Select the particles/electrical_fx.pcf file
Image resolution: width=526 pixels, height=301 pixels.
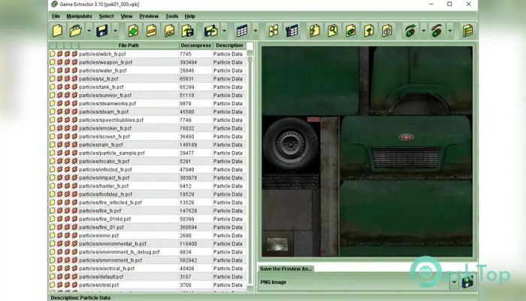coord(107,269)
